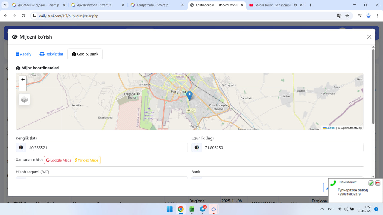This screenshot has width=383, height=215.
Task: Open the Leaflet attribution link
Action: coord(330,128)
